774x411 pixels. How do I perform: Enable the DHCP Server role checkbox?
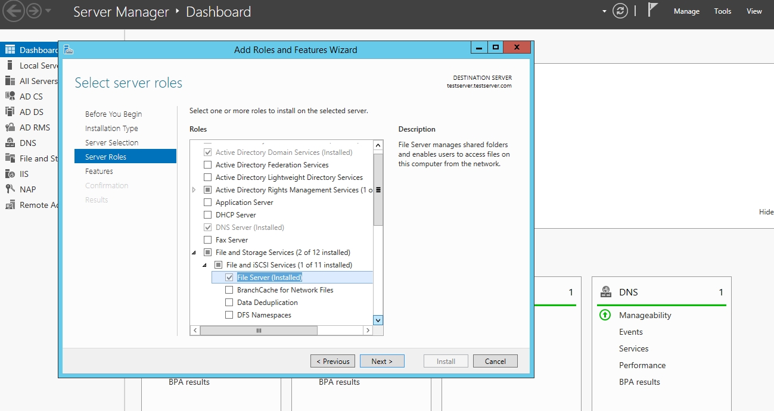pos(208,215)
